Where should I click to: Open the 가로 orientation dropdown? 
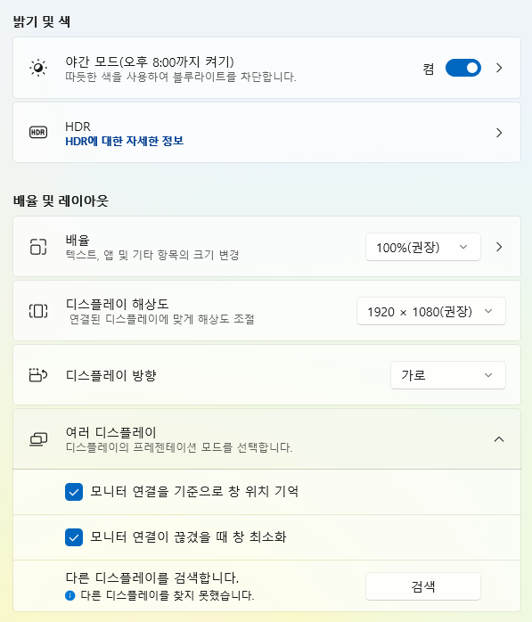coord(448,375)
